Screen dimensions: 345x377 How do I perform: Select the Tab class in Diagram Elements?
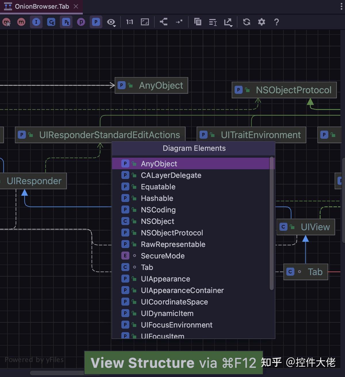pyautogui.click(x=147, y=267)
